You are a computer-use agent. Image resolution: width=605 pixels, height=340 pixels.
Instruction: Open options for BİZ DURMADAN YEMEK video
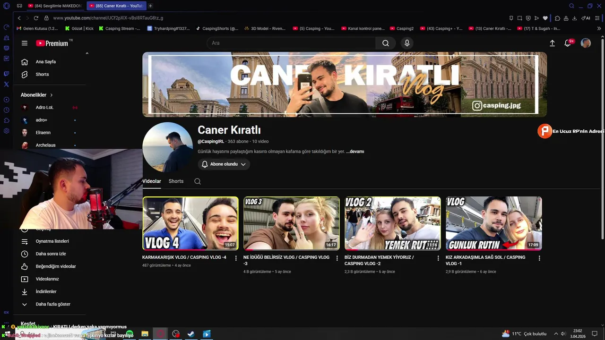point(438,258)
